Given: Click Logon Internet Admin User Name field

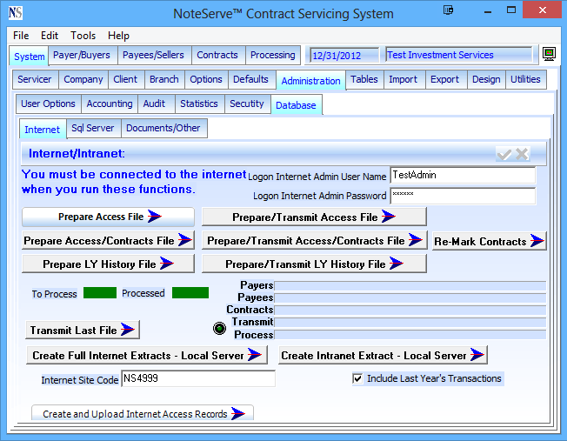Looking at the screenshot, I should pos(463,175).
